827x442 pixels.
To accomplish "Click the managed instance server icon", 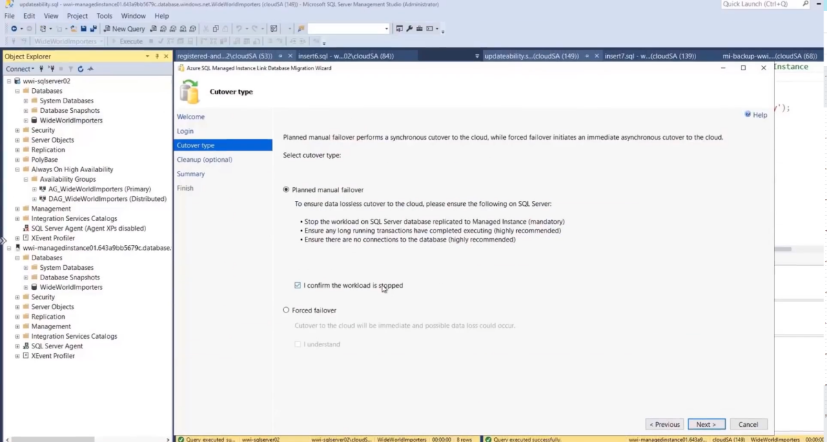I will click(x=17, y=248).
